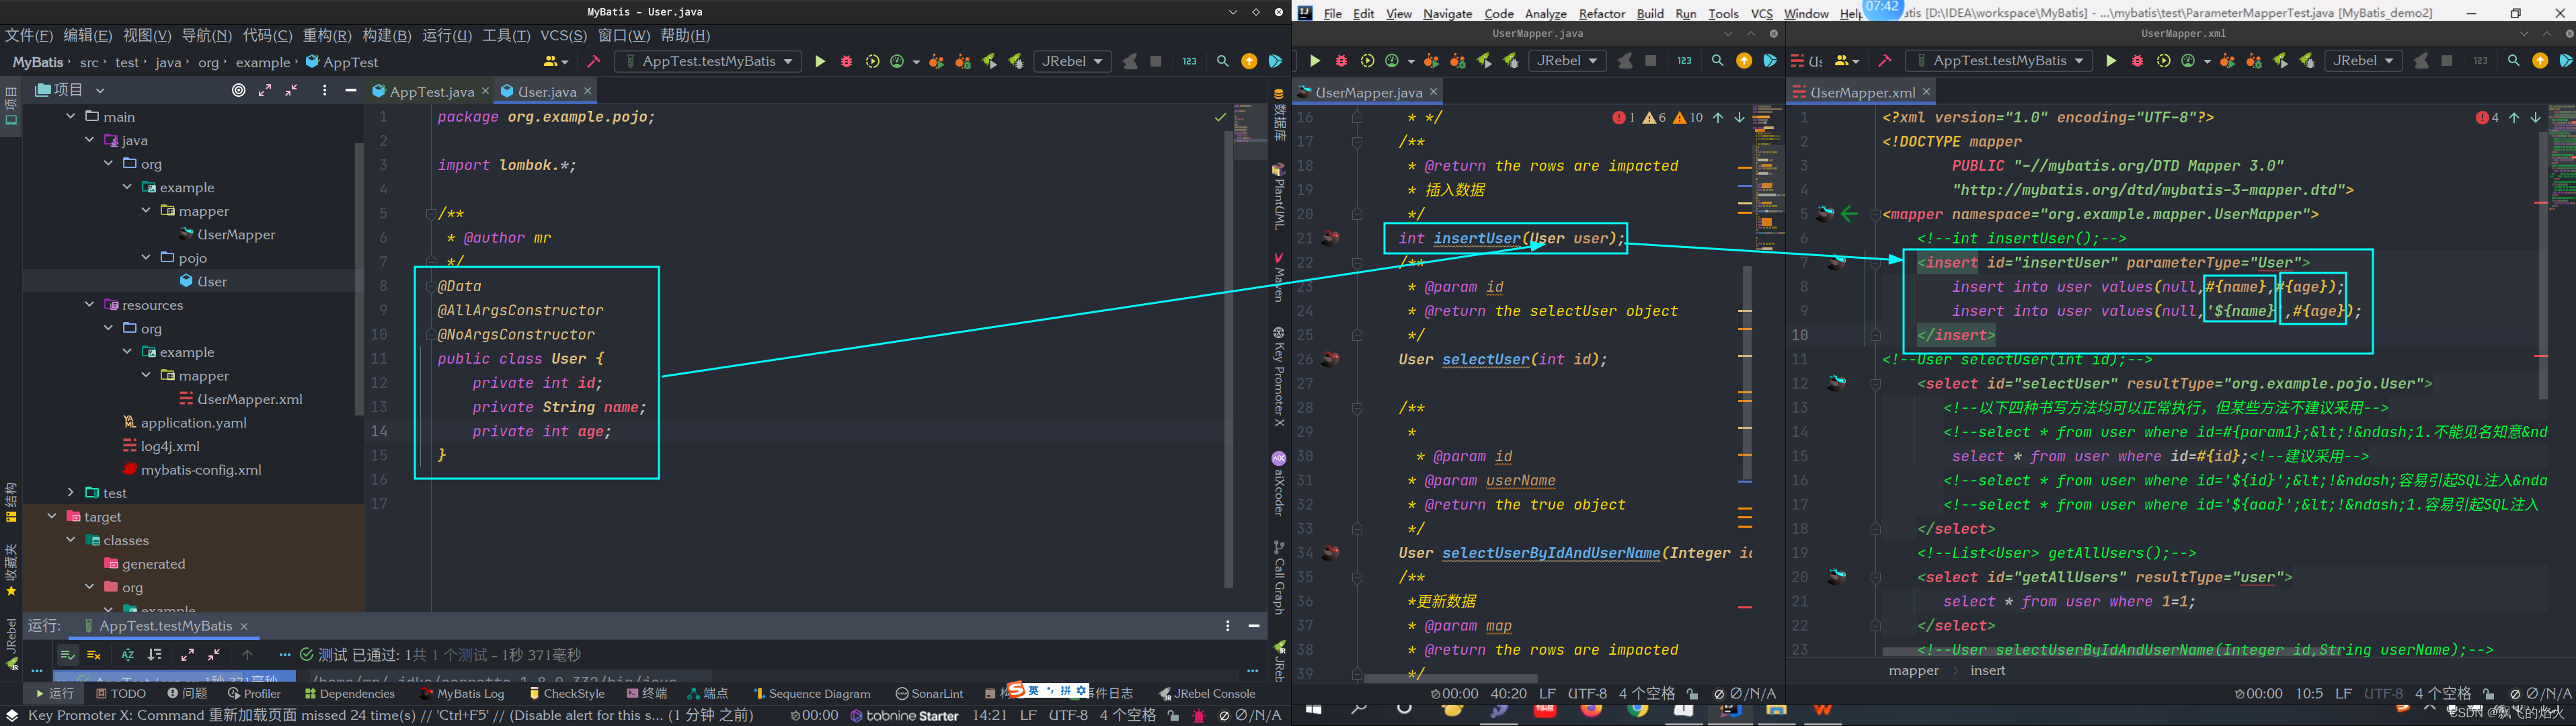Screen dimensions: 2576x726
Task: Collapse the target folder in project tree
Action: (x=51, y=516)
